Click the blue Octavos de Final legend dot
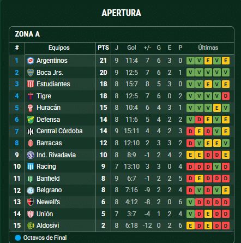Viewport: 241px width, 243px height. click(18, 238)
